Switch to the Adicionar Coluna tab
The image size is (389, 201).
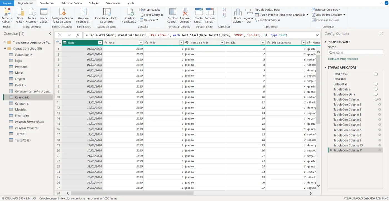tap(72, 3)
